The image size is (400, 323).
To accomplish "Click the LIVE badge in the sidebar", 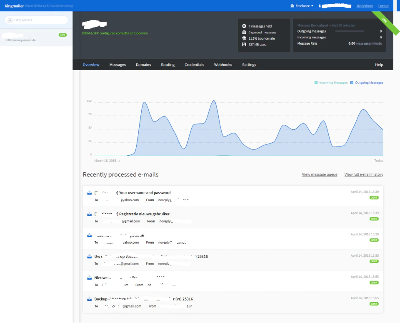I will (62, 35).
